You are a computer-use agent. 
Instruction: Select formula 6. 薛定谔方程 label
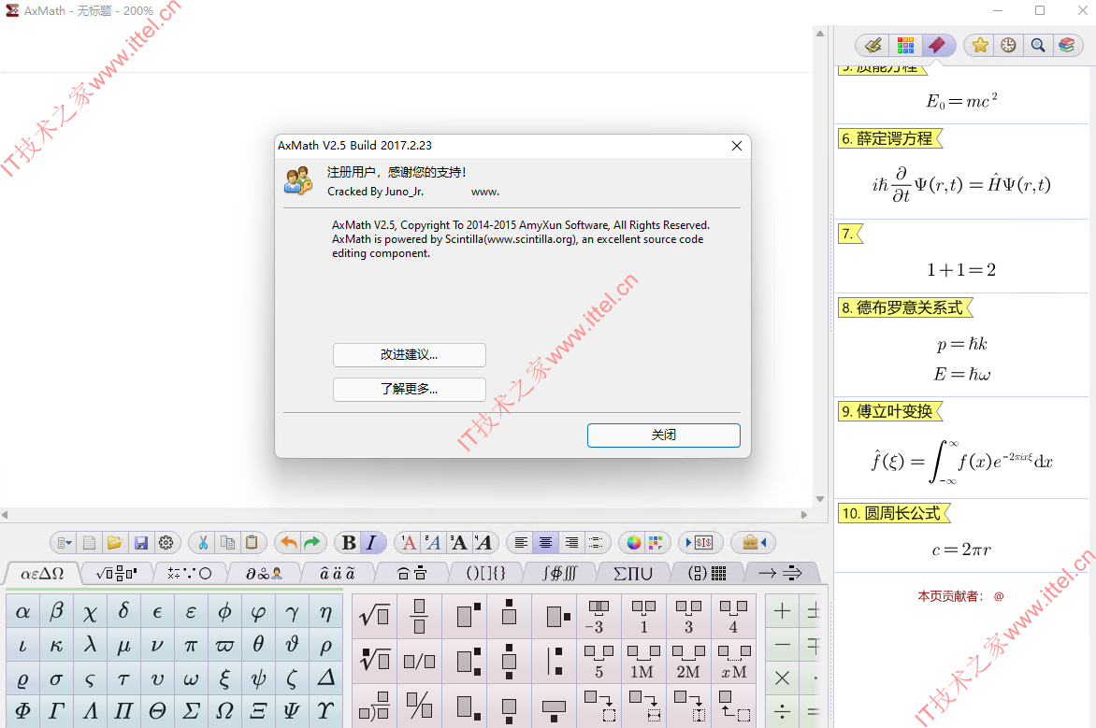[x=889, y=138]
